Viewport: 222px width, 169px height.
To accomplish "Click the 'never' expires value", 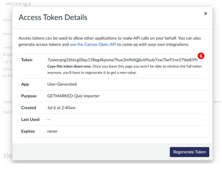I will 52,132.
